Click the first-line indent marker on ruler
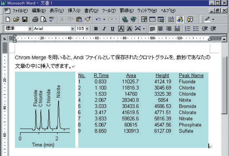Screen dimensions: 229x156 (15, 37)
